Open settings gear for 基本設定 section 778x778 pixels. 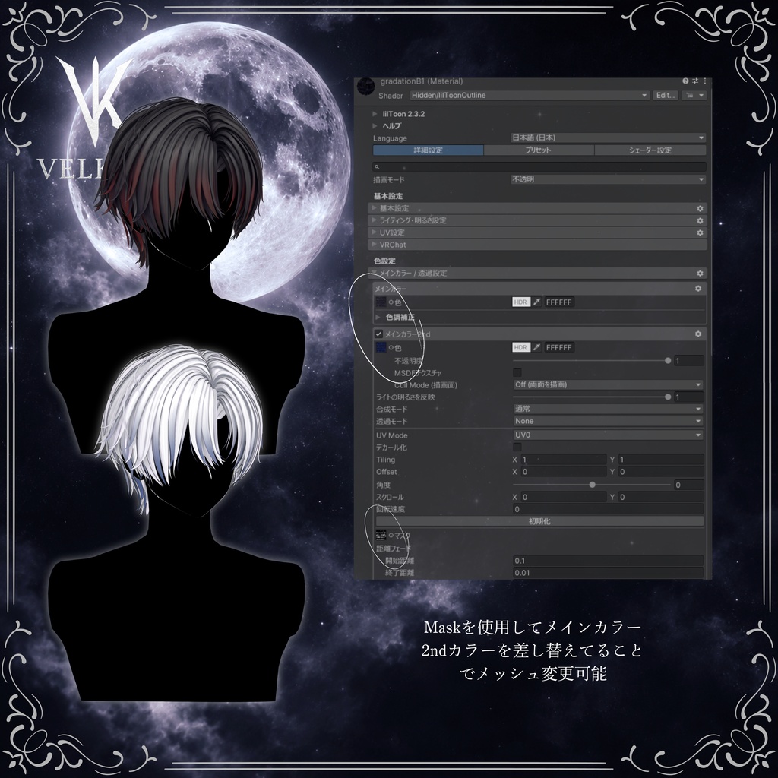(700, 208)
